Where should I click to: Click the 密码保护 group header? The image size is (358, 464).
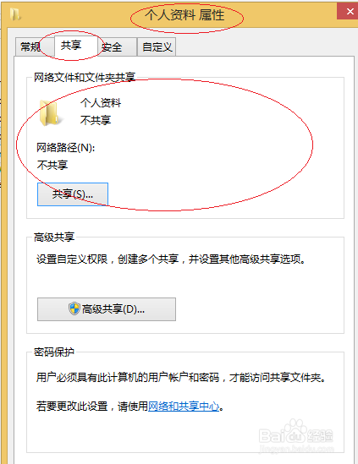click(54, 352)
